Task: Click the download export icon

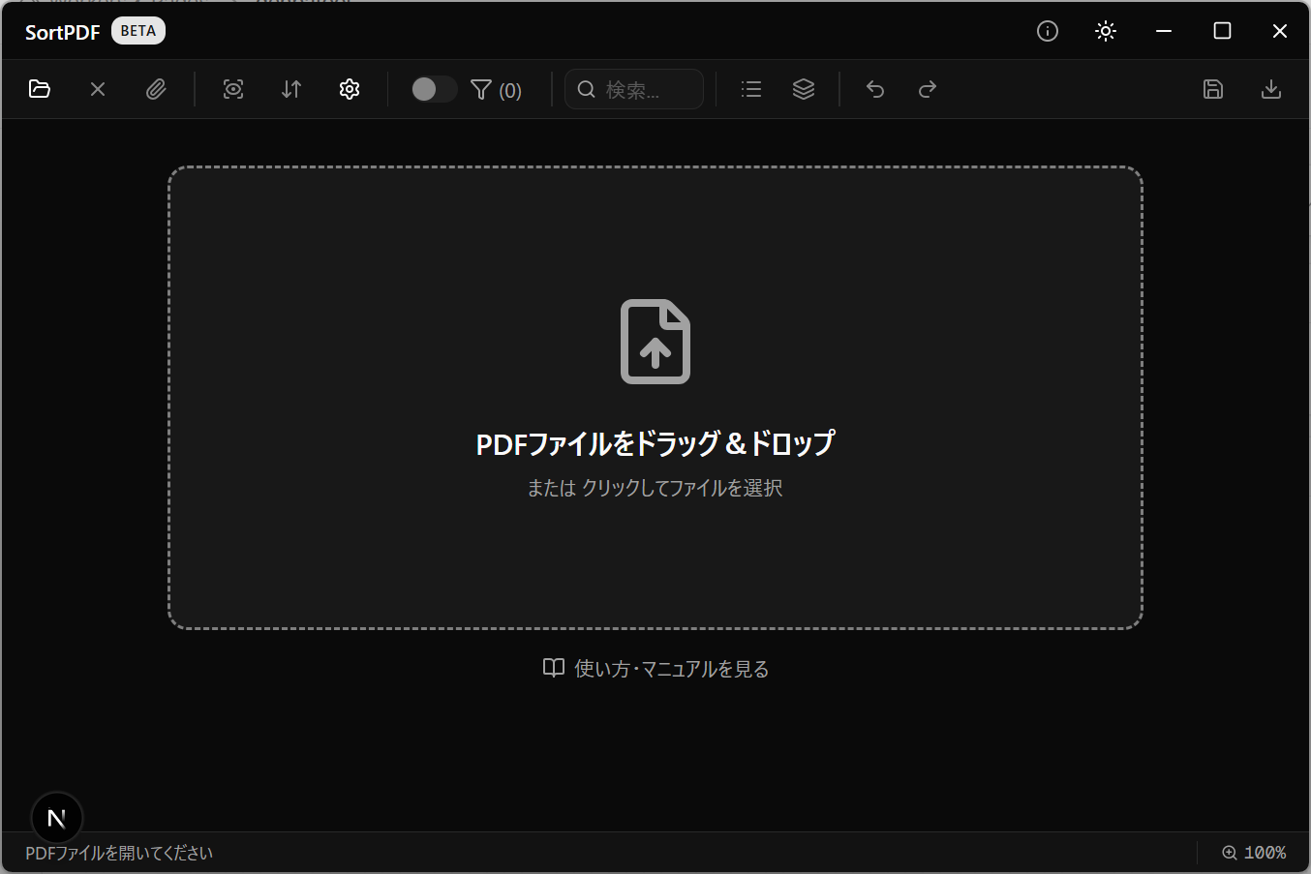Action: (x=1271, y=89)
